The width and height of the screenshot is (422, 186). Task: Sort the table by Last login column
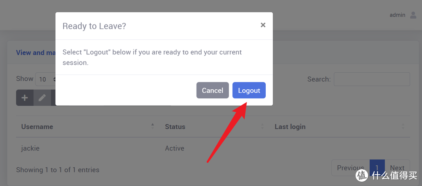click(x=290, y=127)
